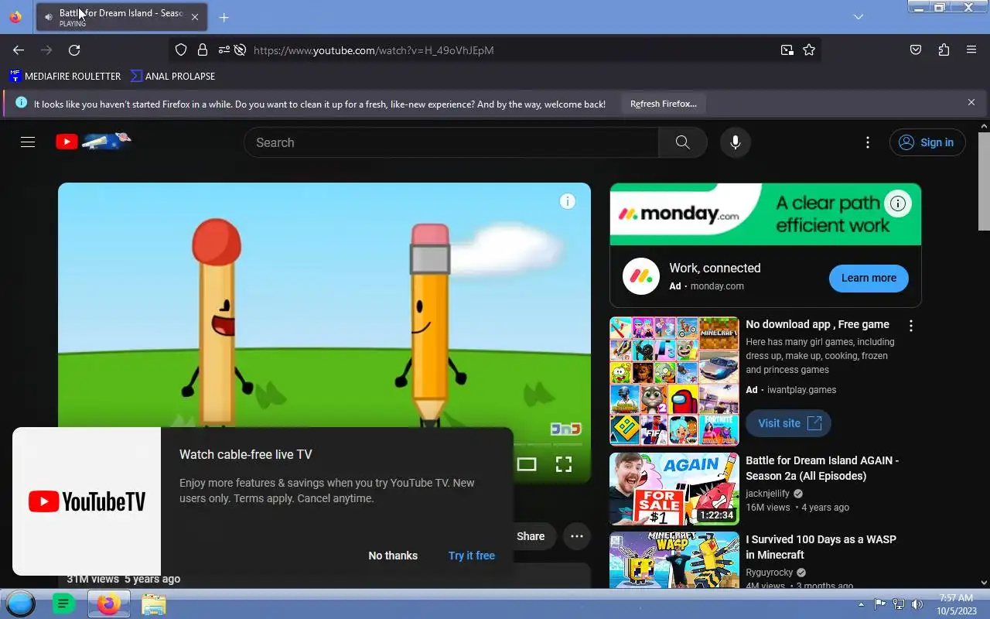Open Battle for Dream Island AGAIN title
Screen dimensions: 990x619
tap(822, 468)
